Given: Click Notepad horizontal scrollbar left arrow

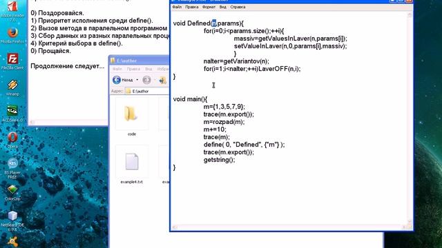Looking at the screenshot, I should pyautogui.click(x=175, y=227).
